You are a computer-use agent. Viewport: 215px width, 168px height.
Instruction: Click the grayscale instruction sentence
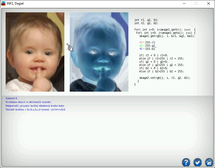coord(28,102)
